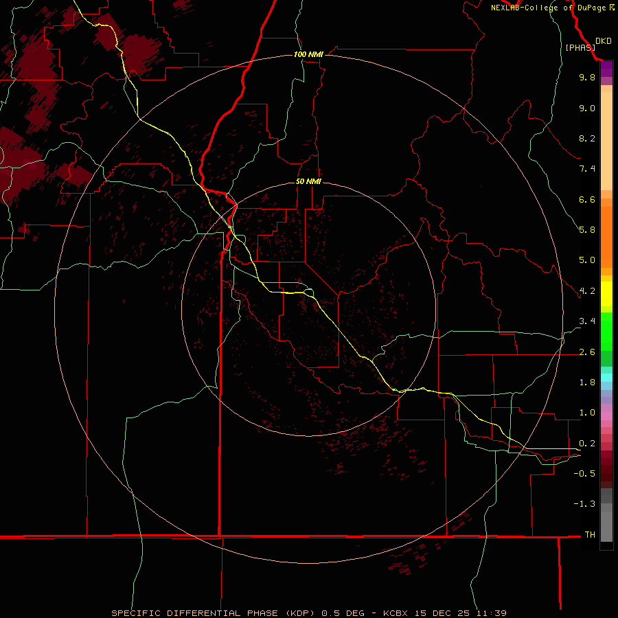Pick the purple color at the legend top
The height and width of the screenshot is (618, 618).
[606, 69]
